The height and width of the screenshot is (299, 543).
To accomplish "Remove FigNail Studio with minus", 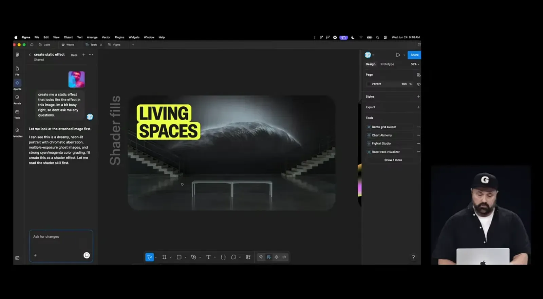I will click(x=418, y=144).
